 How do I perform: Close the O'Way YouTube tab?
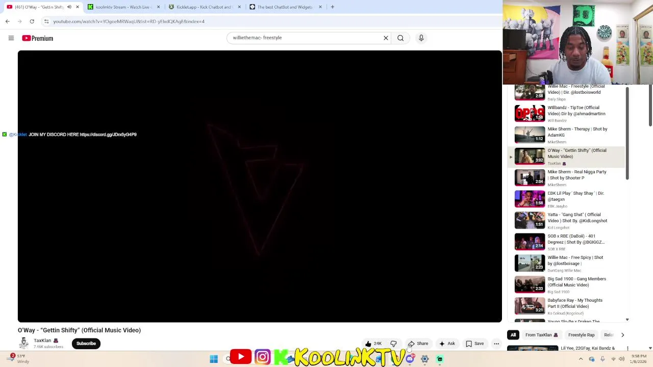(77, 7)
